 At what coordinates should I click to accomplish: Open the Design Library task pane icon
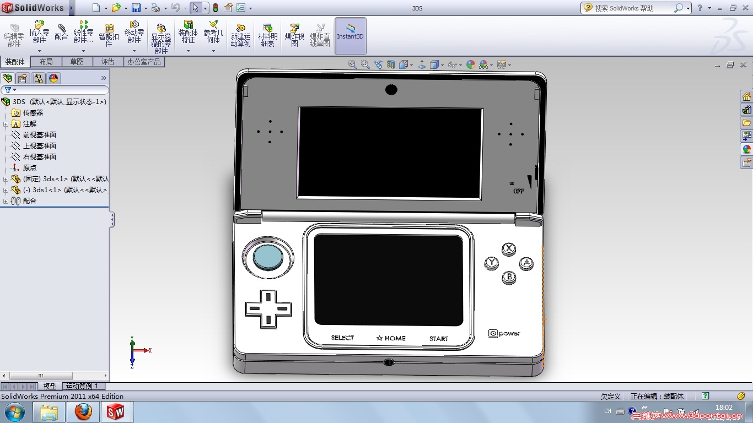(x=746, y=110)
